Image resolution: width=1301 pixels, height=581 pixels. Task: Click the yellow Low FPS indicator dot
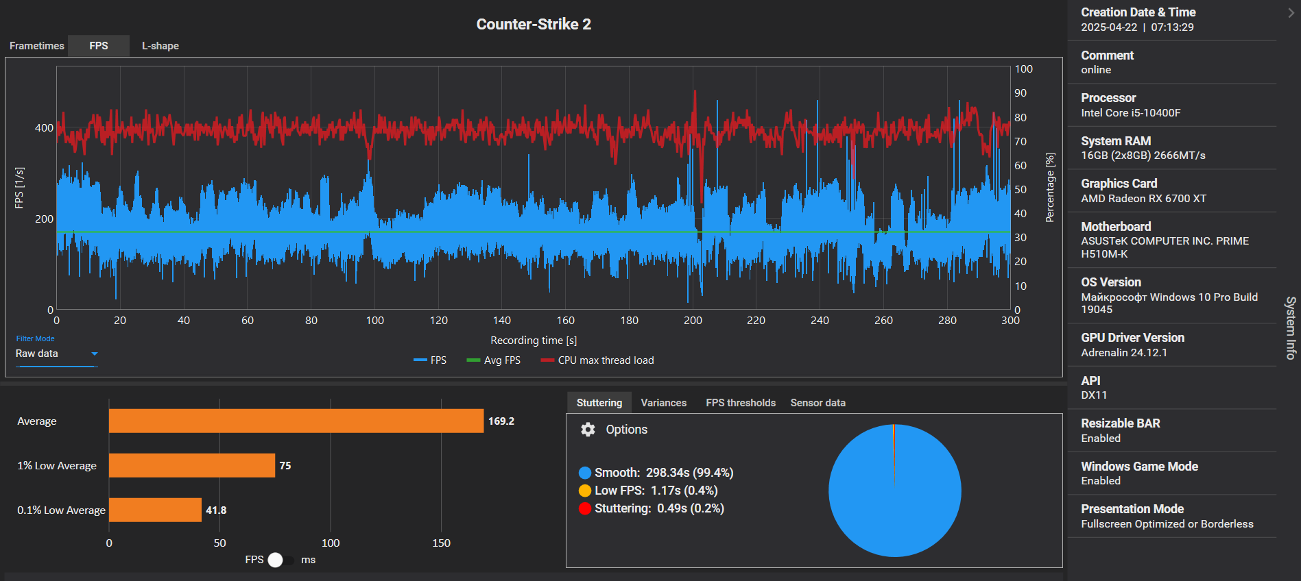tap(585, 491)
